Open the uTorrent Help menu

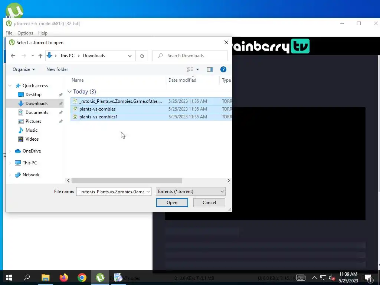pyautogui.click(x=43, y=33)
